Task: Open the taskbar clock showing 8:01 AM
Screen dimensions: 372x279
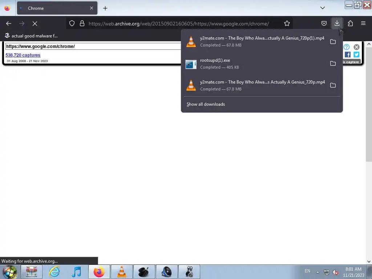Action: click(x=353, y=272)
